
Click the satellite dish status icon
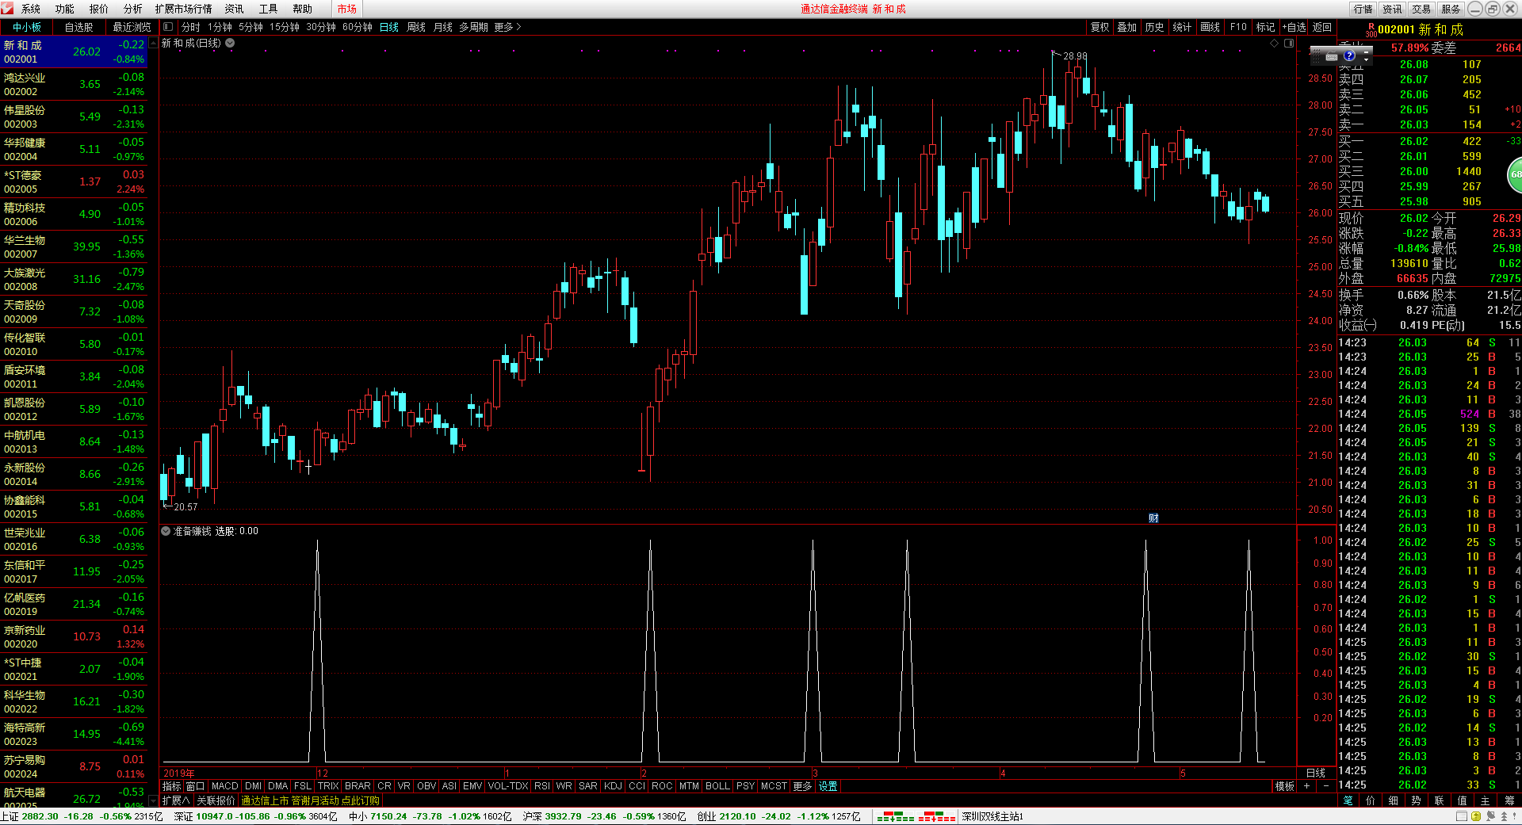[x=1490, y=816]
